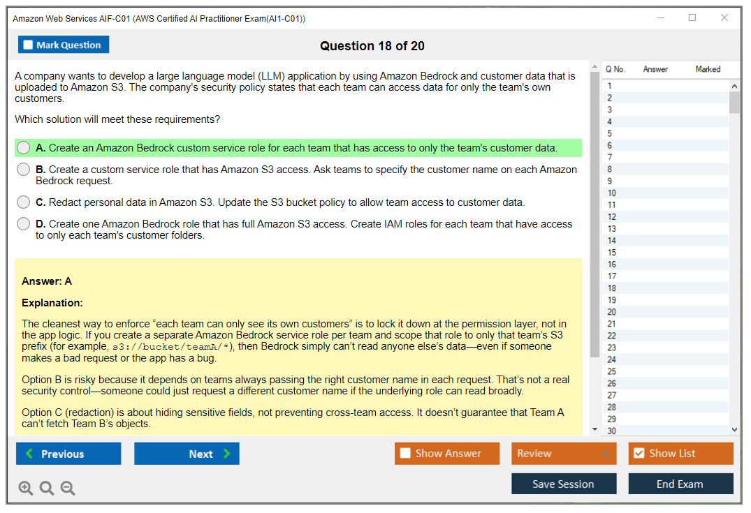This screenshot has height=513, width=751.
Task: Open the Review dropdown
Action: (x=564, y=453)
